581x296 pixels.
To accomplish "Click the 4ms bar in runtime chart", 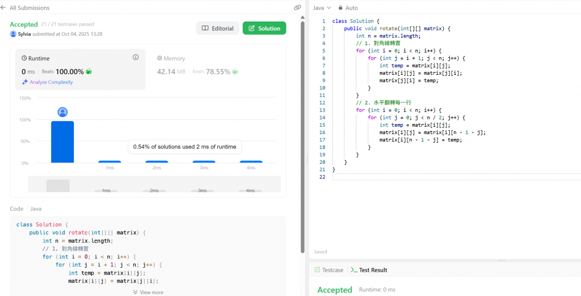I will pyautogui.click(x=251, y=162).
